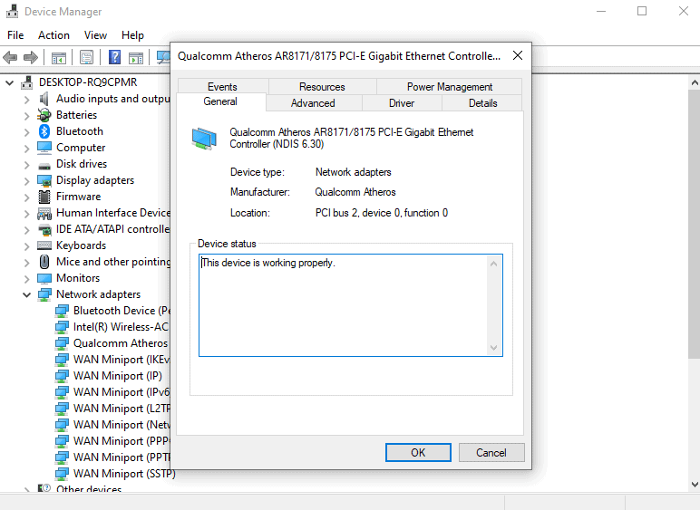
Task: Click the DESKTOP-RQ9CPMR computer icon
Action: point(27,82)
